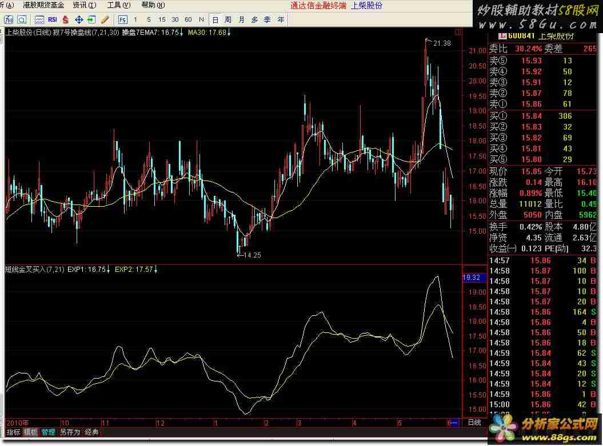Click the 买⑤ 15.80 order row
The width and height of the screenshot is (603, 446).
(x=542, y=159)
